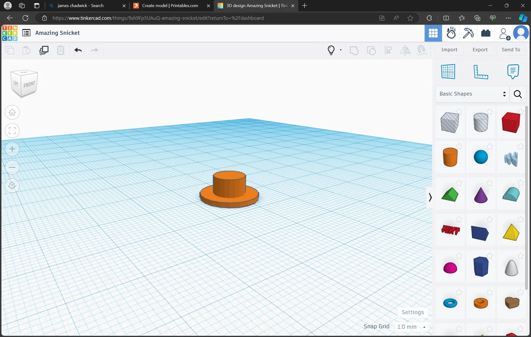Open the Basic Shapes category dropdown
The height and width of the screenshot is (337, 531).
click(472, 94)
